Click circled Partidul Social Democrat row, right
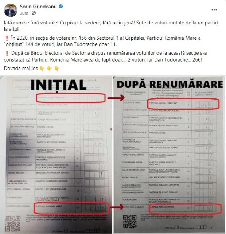226x234 pixels. pos(183,104)
